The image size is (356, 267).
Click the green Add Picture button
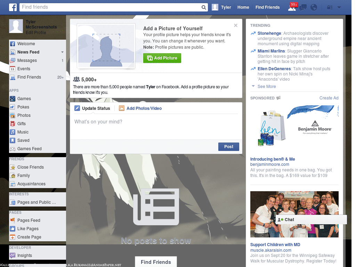pyautogui.click(x=162, y=58)
